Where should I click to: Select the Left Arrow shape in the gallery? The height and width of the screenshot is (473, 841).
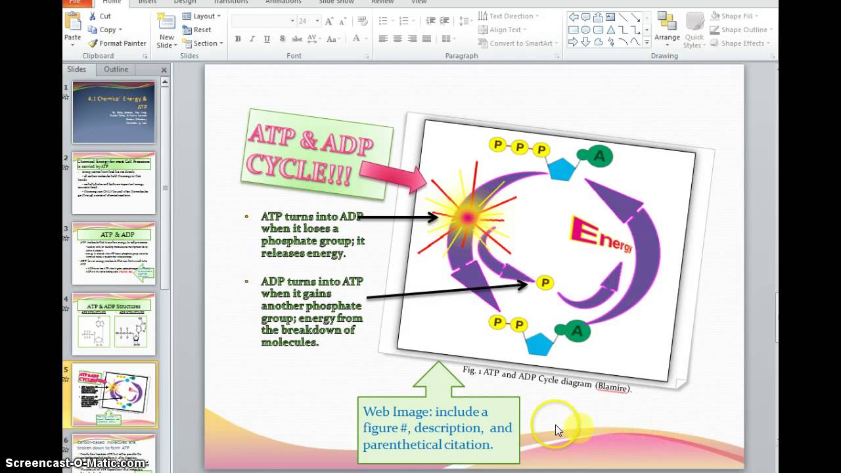(x=573, y=17)
